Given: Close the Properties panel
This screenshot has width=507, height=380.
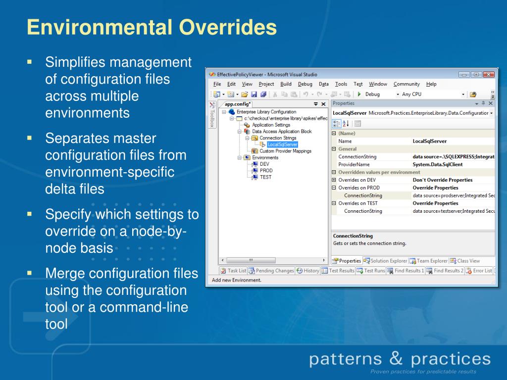Looking at the screenshot, I should 491,103.
